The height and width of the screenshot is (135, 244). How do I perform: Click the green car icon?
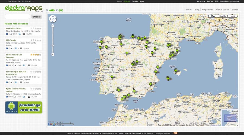pyautogui.click(x=52, y=10)
